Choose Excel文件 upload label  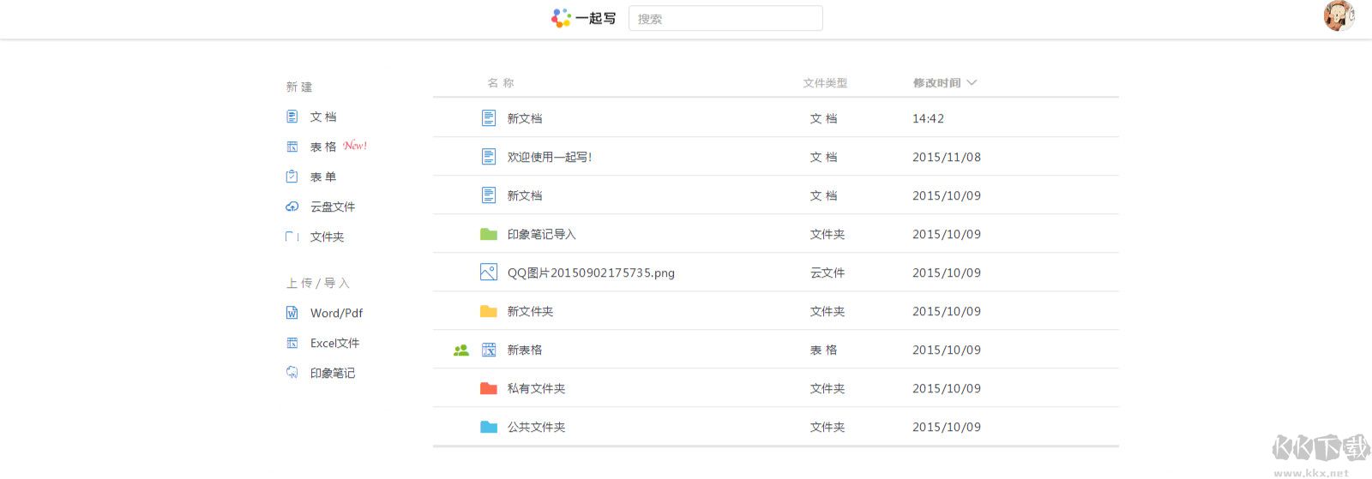coord(334,343)
